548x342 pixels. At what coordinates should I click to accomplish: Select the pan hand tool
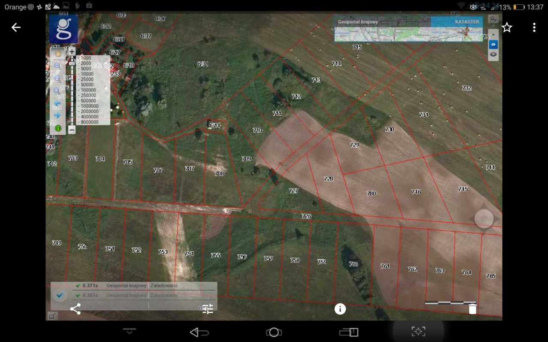(x=58, y=53)
